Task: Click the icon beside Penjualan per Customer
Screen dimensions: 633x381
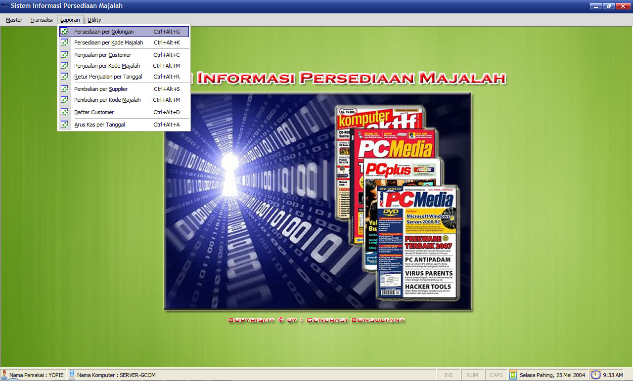Action: point(64,55)
